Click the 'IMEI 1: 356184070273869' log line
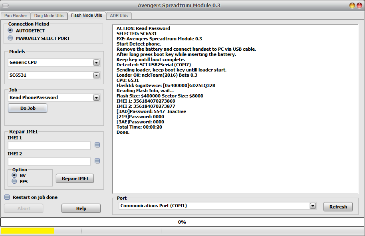The image size is (365, 236). pyautogui.click(x=146, y=101)
